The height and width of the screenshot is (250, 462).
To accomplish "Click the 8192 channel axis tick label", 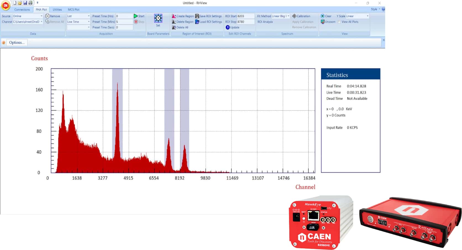I will click(180, 178).
